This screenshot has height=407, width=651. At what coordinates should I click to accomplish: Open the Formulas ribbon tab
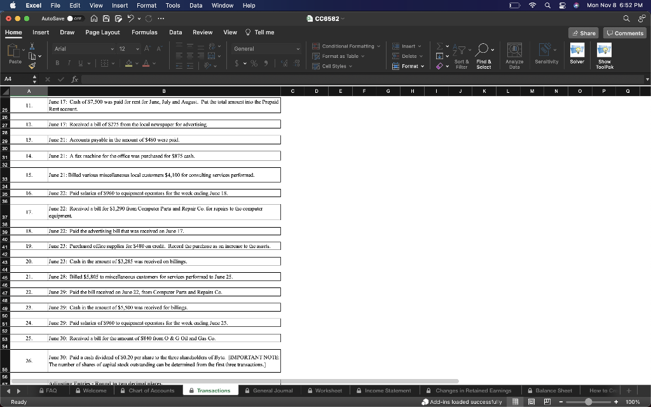coord(144,32)
